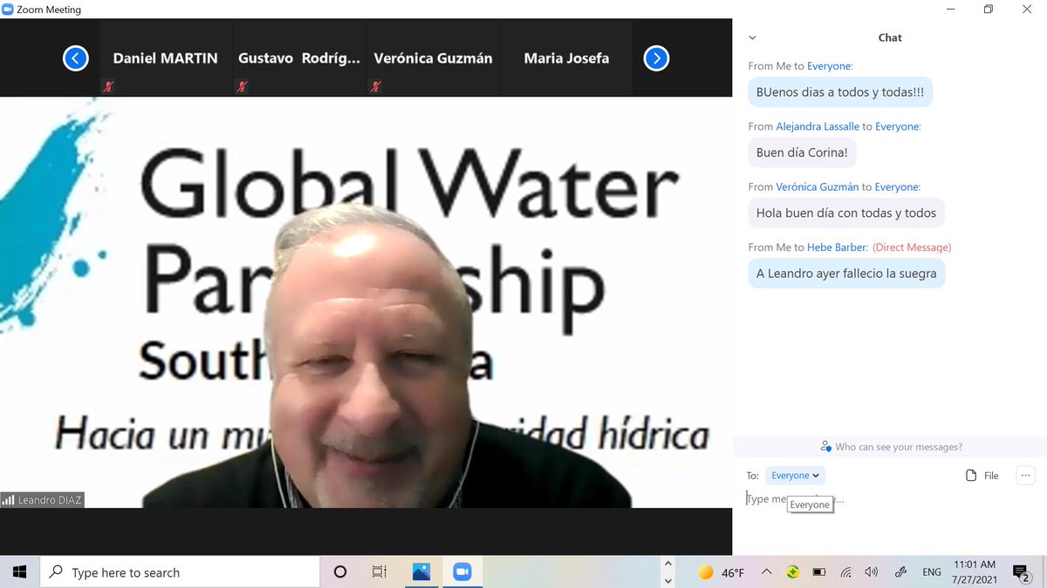Click the Chat panel title

point(890,37)
